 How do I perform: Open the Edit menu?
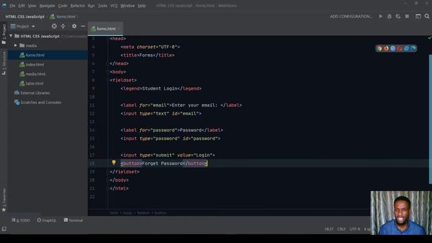[22, 5]
